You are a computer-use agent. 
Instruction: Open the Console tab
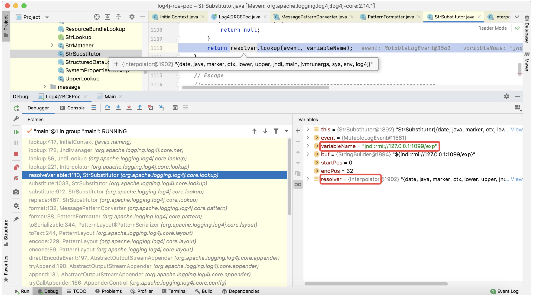tap(72, 108)
